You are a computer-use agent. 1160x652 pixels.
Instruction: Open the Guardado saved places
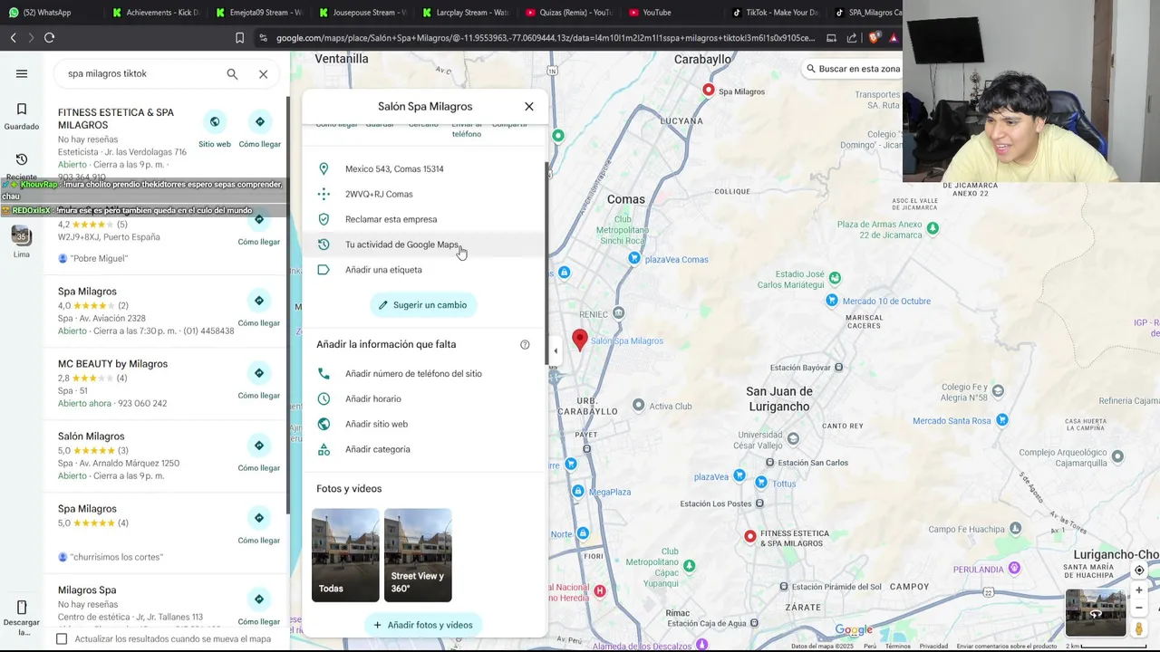pos(21,115)
